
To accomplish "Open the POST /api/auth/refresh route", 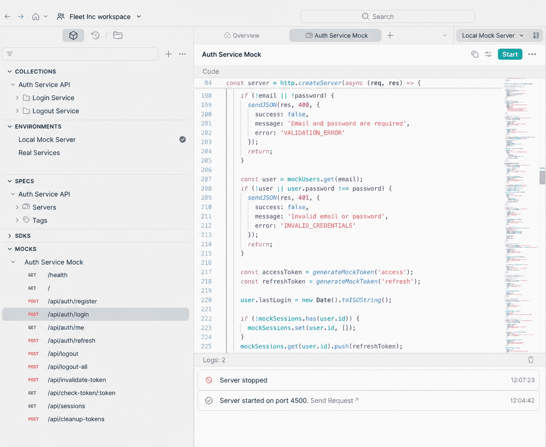I will click(96, 341).
